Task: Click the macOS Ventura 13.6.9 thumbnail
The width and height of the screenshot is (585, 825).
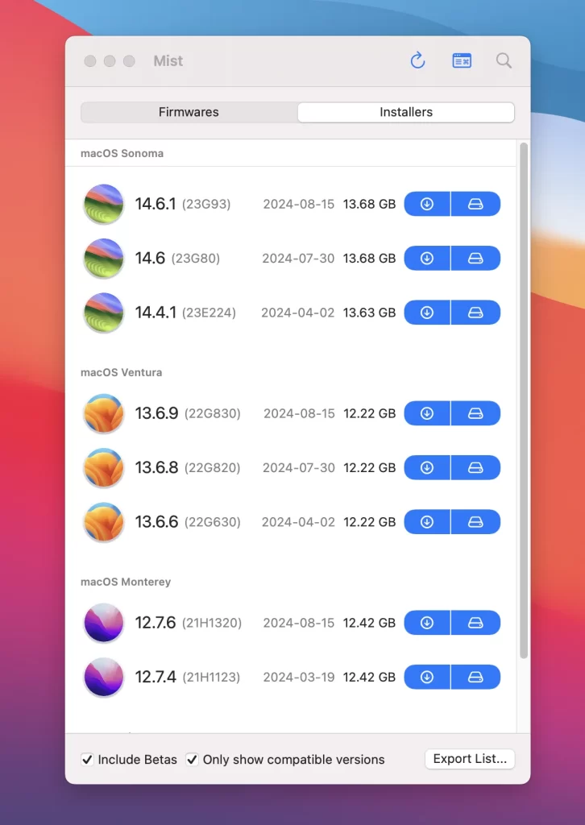Action: point(104,413)
